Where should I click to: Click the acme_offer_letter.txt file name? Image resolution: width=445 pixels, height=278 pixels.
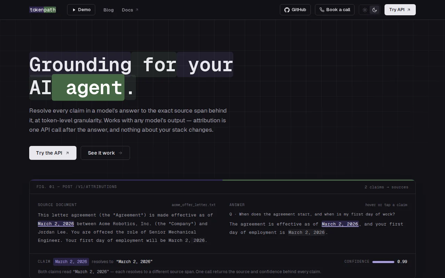pos(194,205)
